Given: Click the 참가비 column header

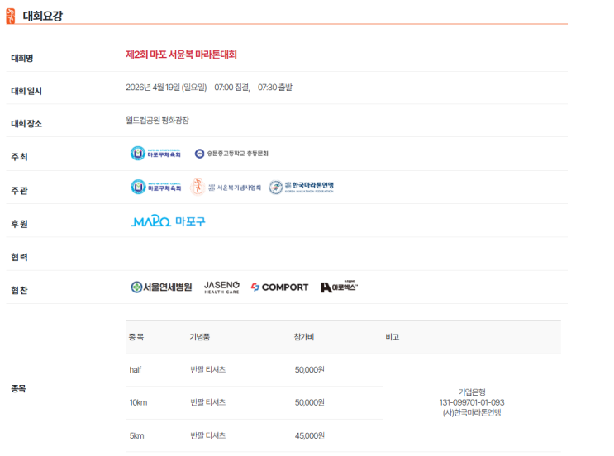Looking at the screenshot, I should (304, 337).
